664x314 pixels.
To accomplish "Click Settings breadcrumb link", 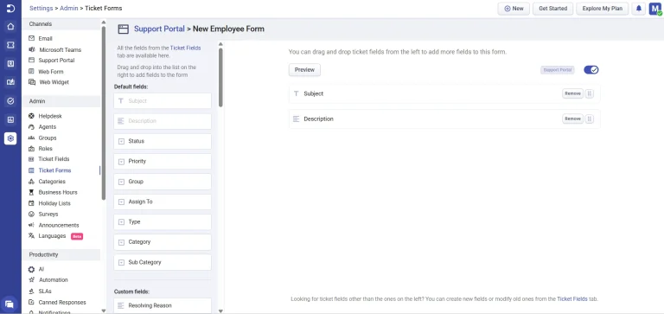I will coord(41,8).
